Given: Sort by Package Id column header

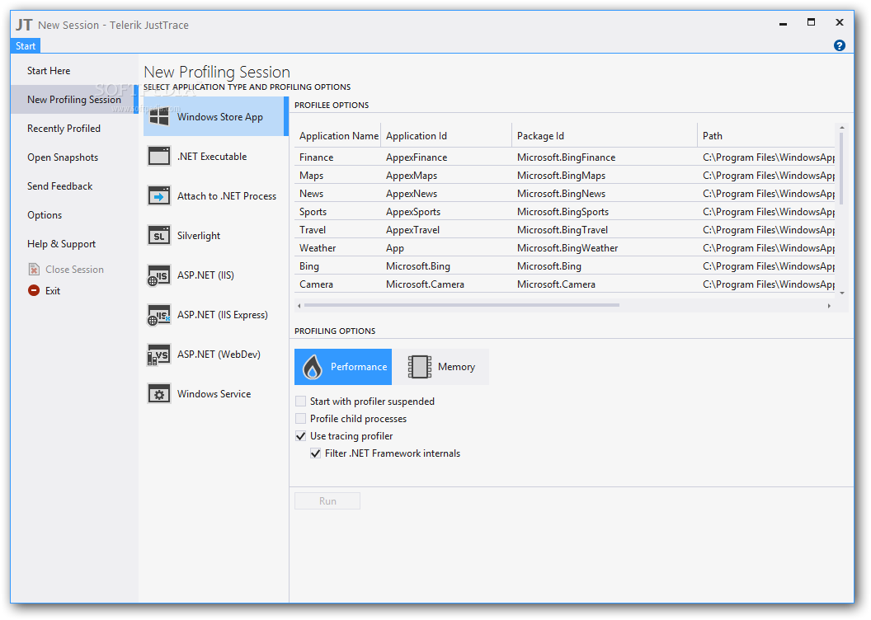Looking at the screenshot, I should (x=605, y=136).
